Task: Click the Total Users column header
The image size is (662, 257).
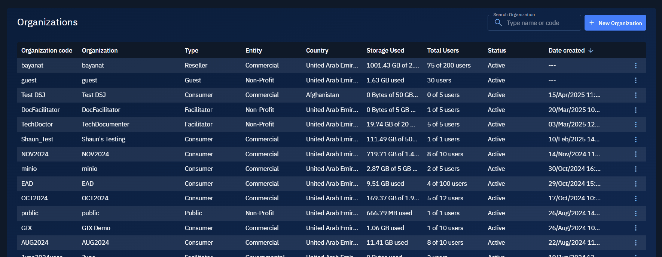Action: 443,50
